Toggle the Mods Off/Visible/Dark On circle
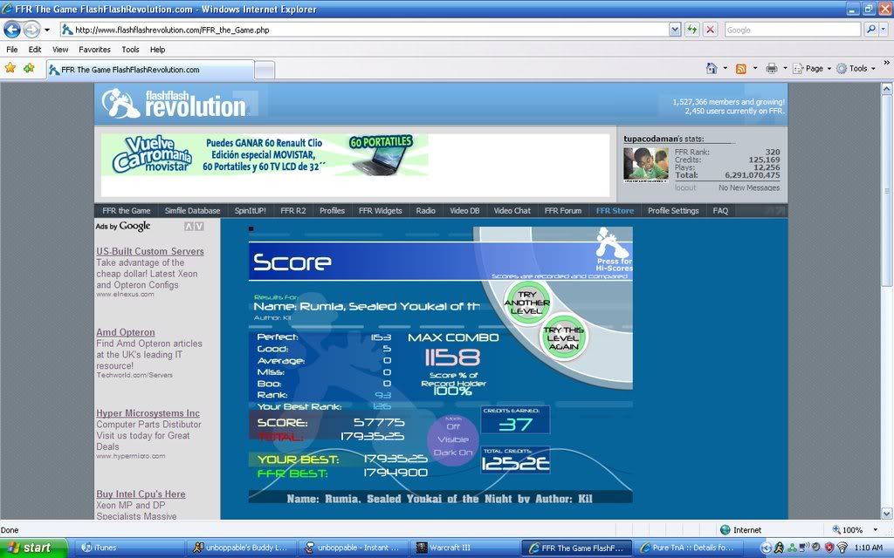The image size is (894, 558). pos(453,439)
